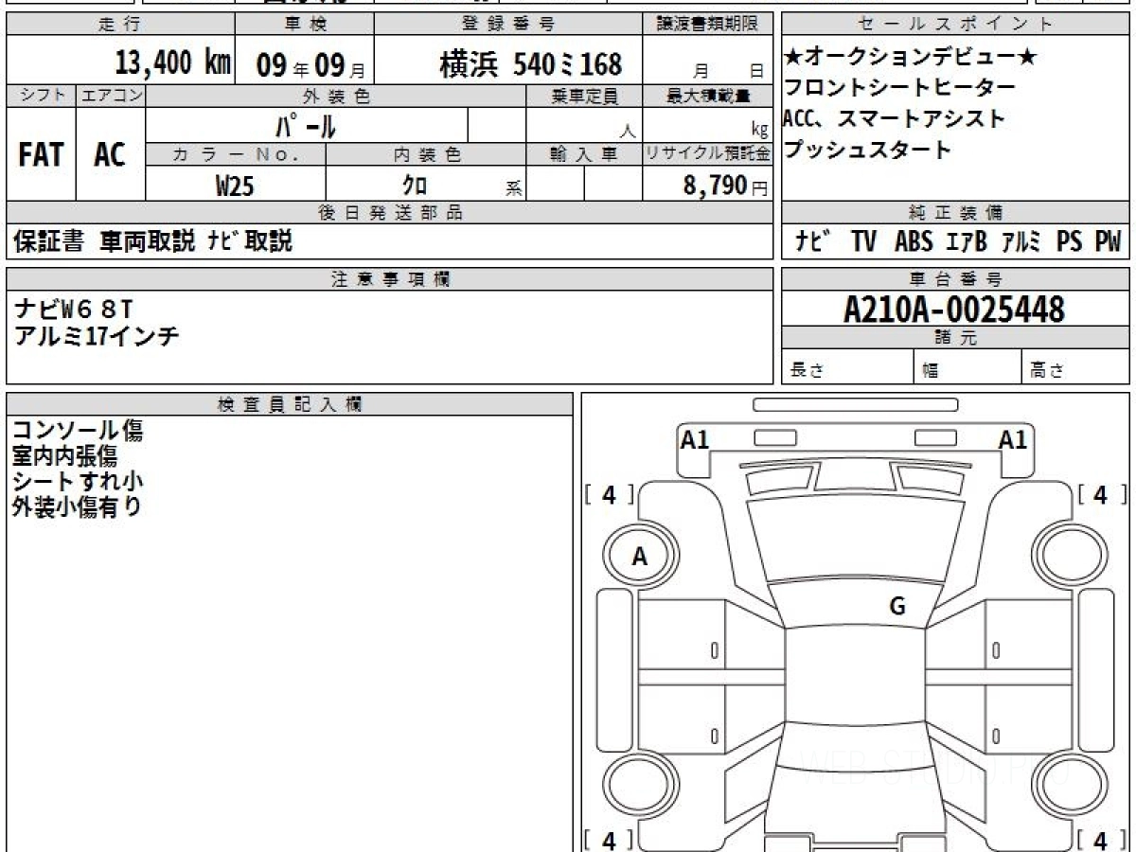Select inspector note コンソール傷
1136x852 pixels.
(78, 431)
